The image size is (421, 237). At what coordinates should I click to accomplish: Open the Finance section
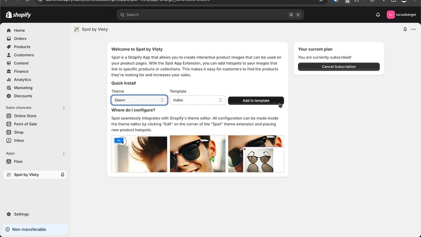click(21, 72)
